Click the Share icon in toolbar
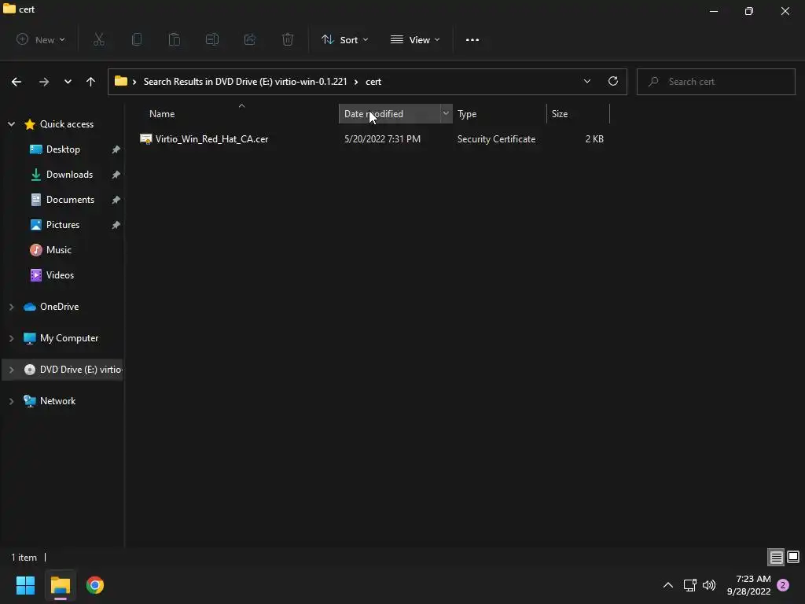The height and width of the screenshot is (604, 805). click(x=250, y=39)
